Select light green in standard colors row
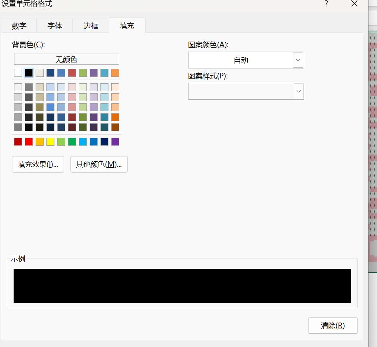 point(61,142)
